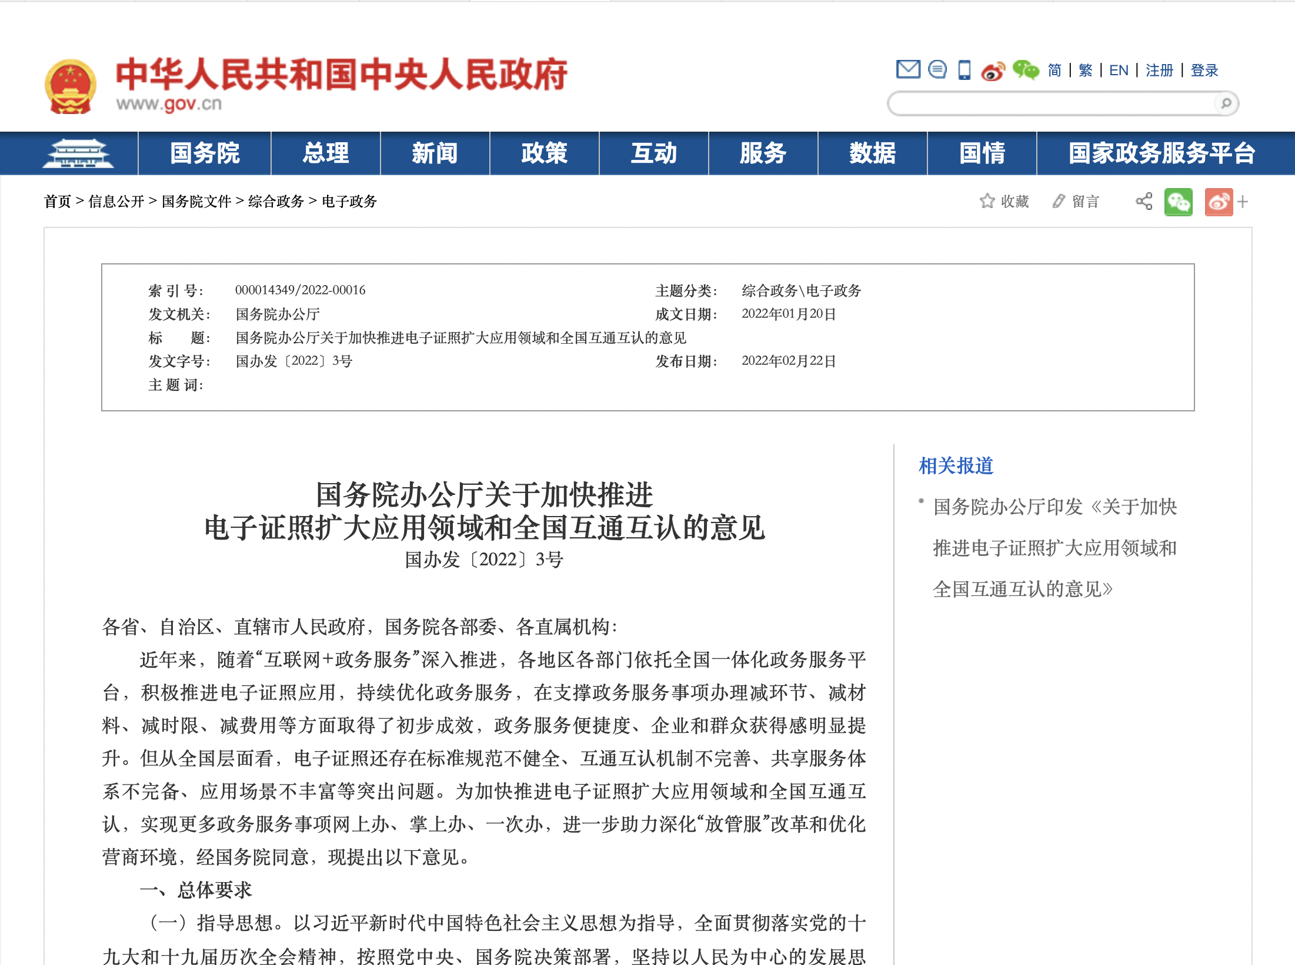Image resolution: width=1295 pixels, height=965 pixels.
Task: Click the 注册 register link
Action: pos(1159,71)
